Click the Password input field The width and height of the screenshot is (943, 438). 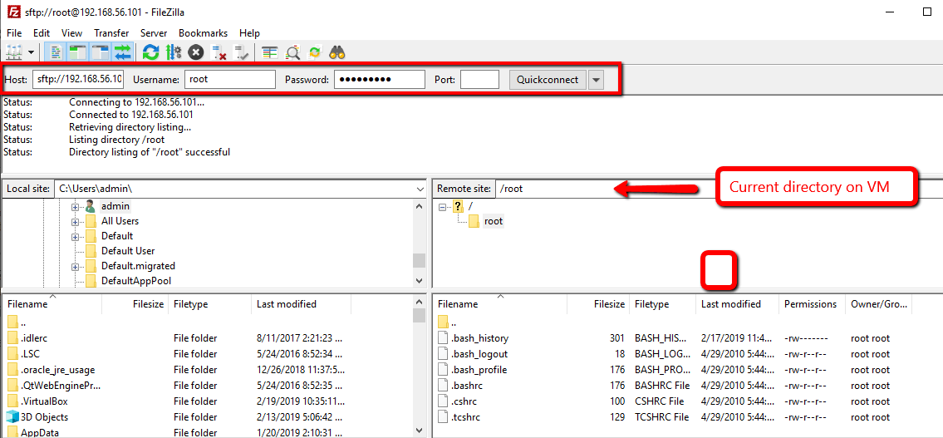380,80
